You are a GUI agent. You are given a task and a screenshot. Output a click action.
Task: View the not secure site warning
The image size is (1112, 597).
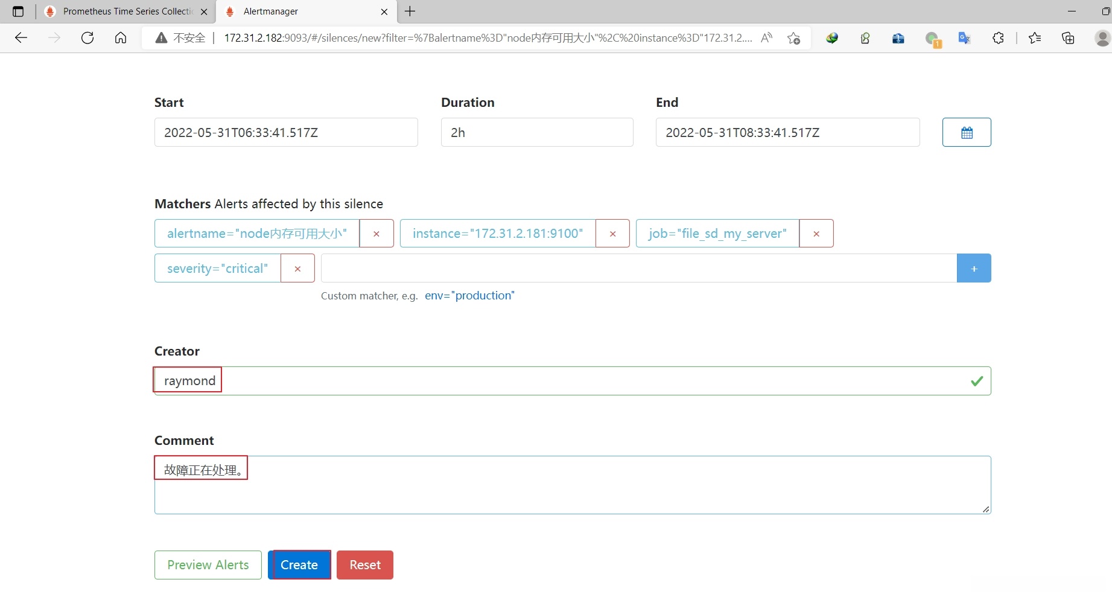coord(180,38)
